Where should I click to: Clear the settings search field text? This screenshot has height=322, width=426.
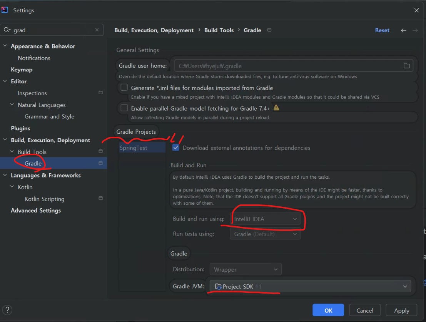click(97, 30)
